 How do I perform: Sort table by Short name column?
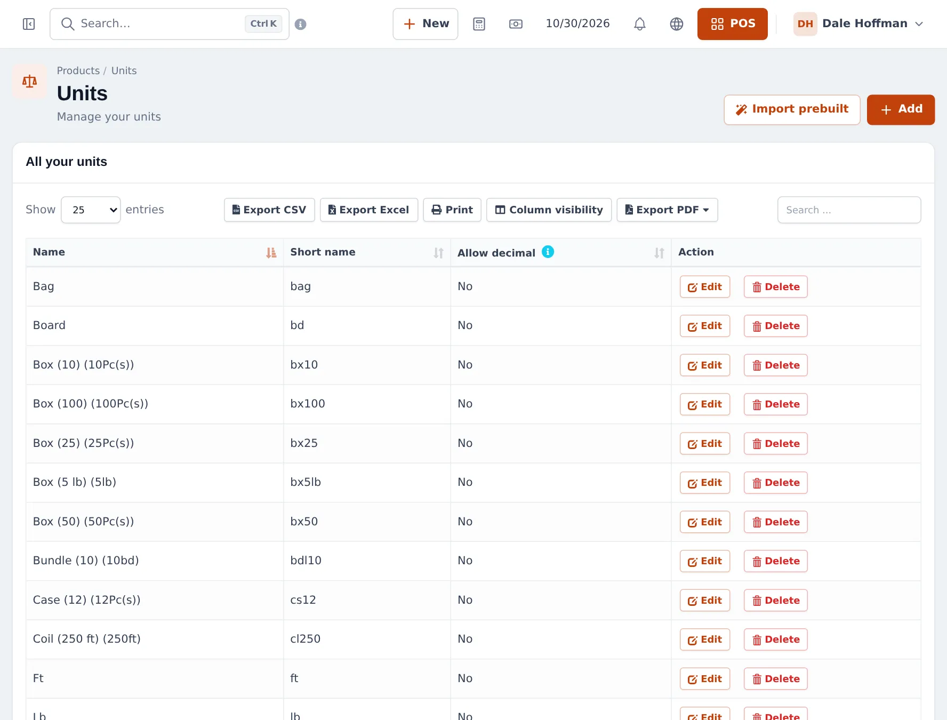(438, 252)
